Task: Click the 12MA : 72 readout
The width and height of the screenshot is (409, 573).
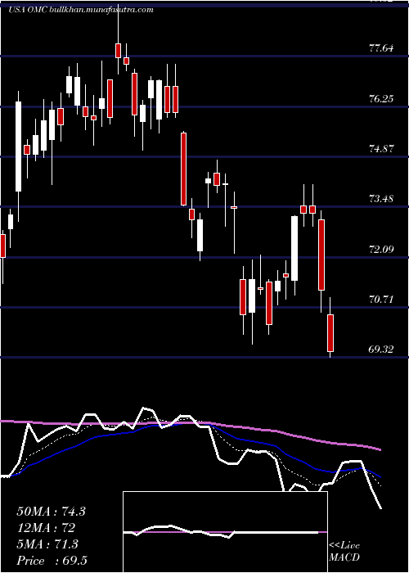Action: pyautogui.click(x=46, y=528)
